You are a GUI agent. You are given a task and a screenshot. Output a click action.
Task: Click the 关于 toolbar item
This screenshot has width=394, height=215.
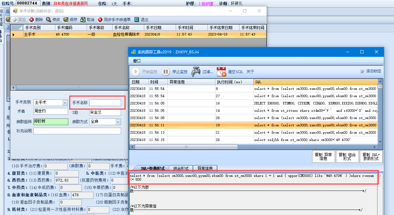250,72
